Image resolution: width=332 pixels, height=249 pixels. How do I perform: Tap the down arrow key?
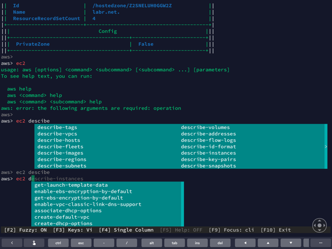pos(291,243)
